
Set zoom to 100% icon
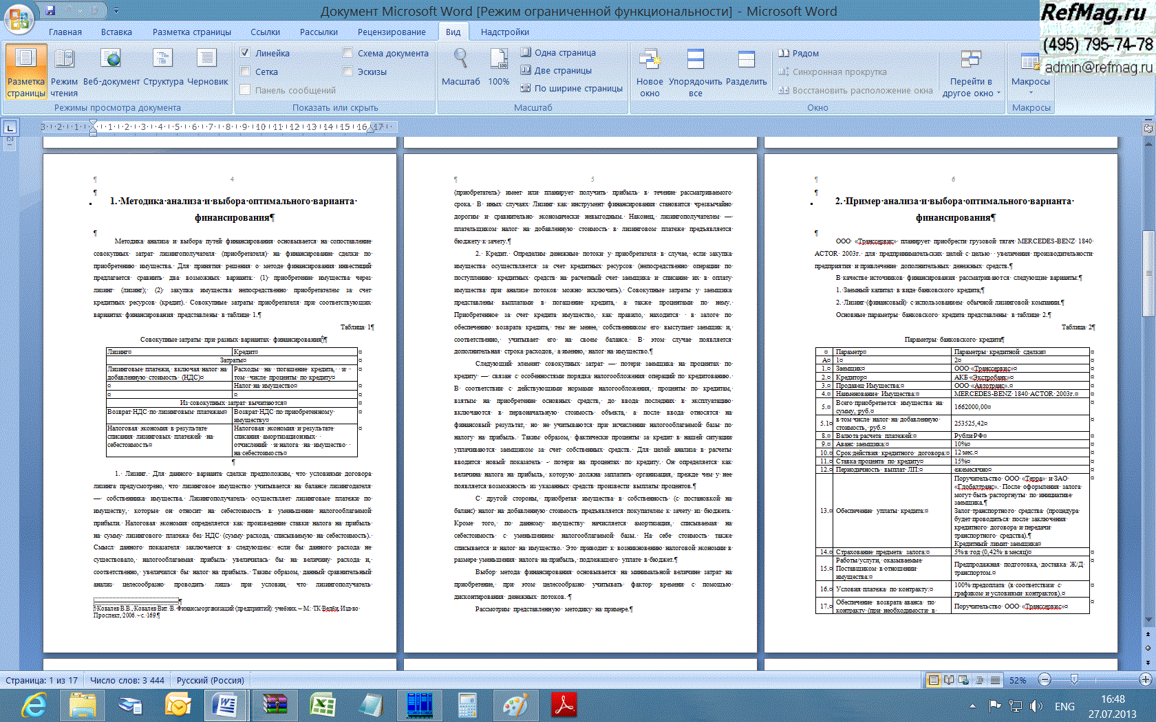499,61
